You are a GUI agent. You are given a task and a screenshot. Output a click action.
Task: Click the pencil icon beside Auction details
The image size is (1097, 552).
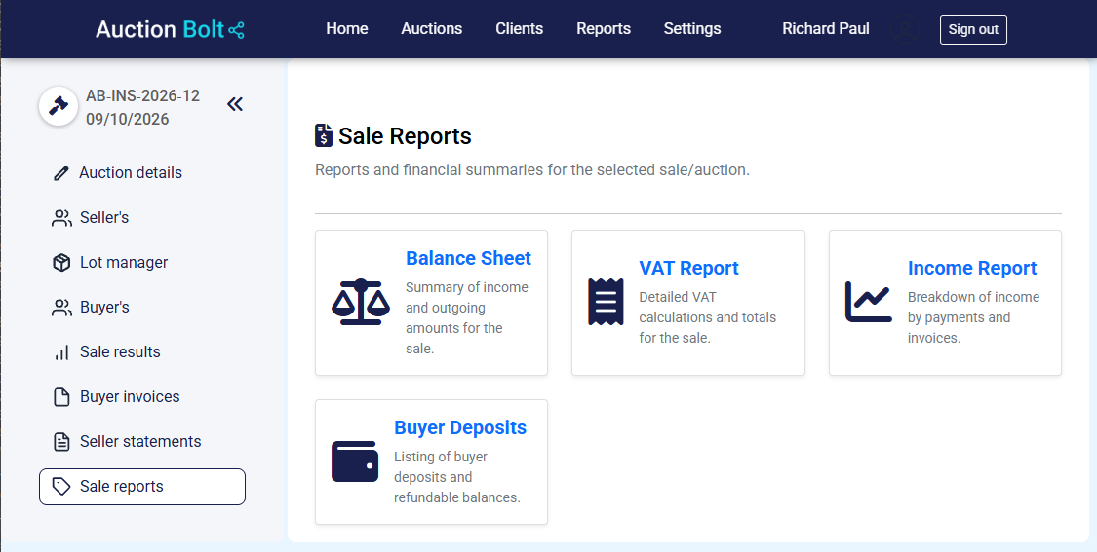pos(60,173)
